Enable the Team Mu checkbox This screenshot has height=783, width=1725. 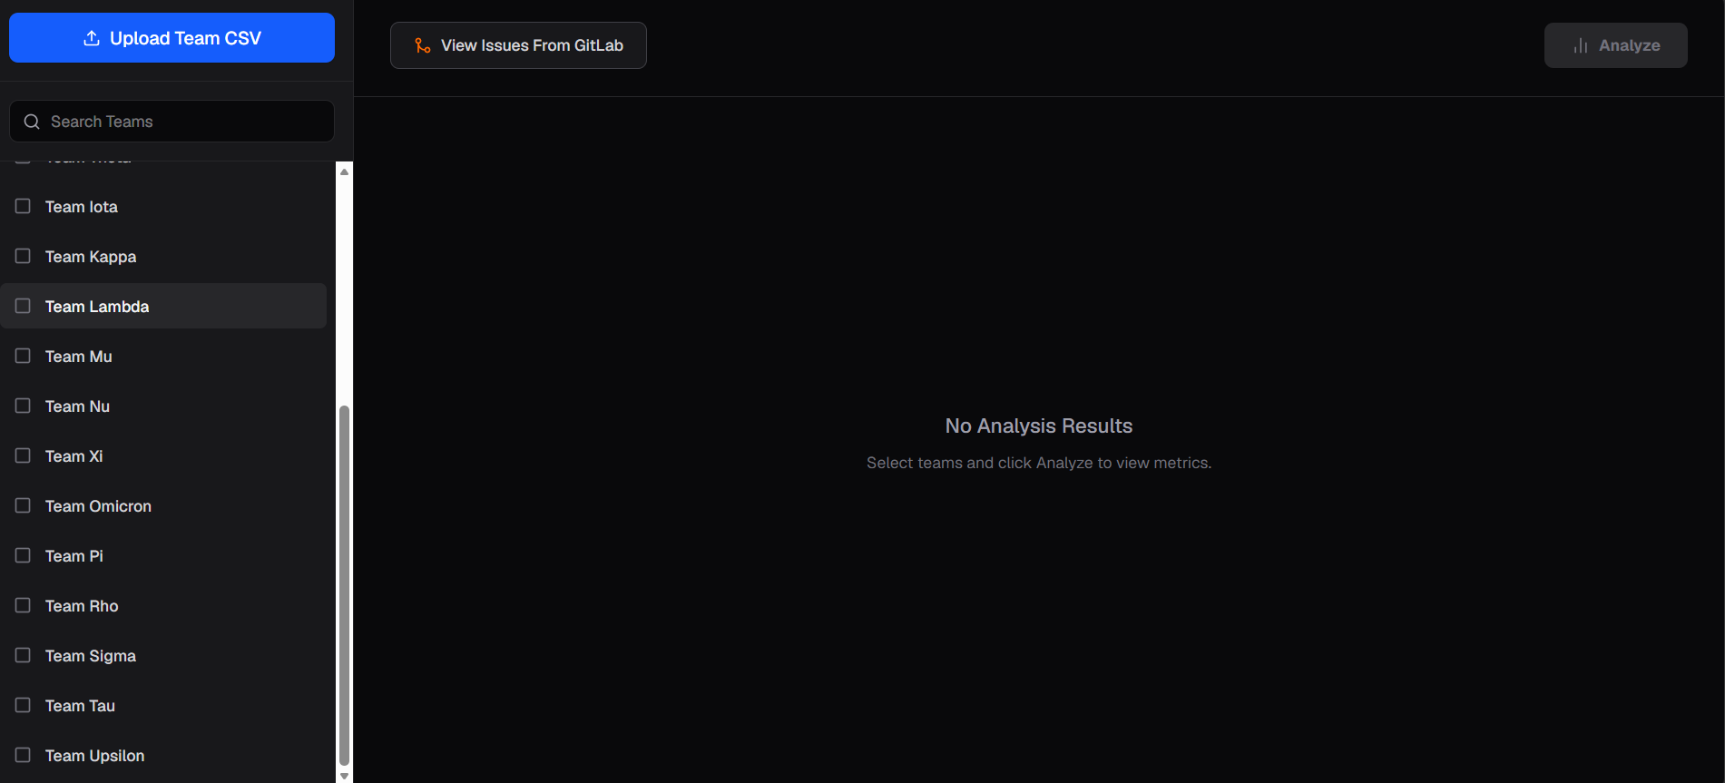(23, 356)
